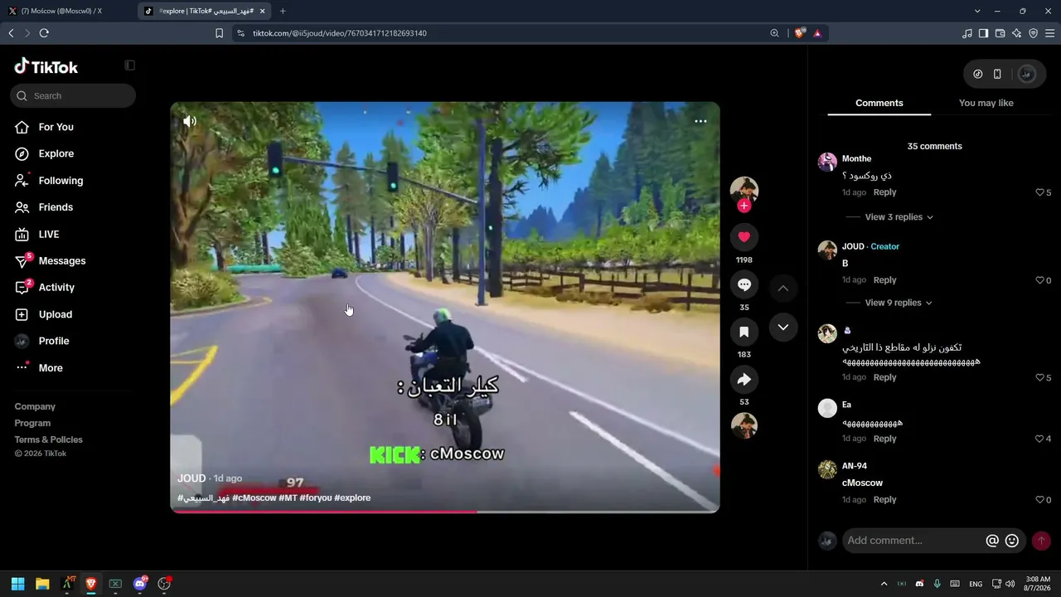Show hidden system tray icons
Viewport: 1061px width, 597px height.
point(884,584)
